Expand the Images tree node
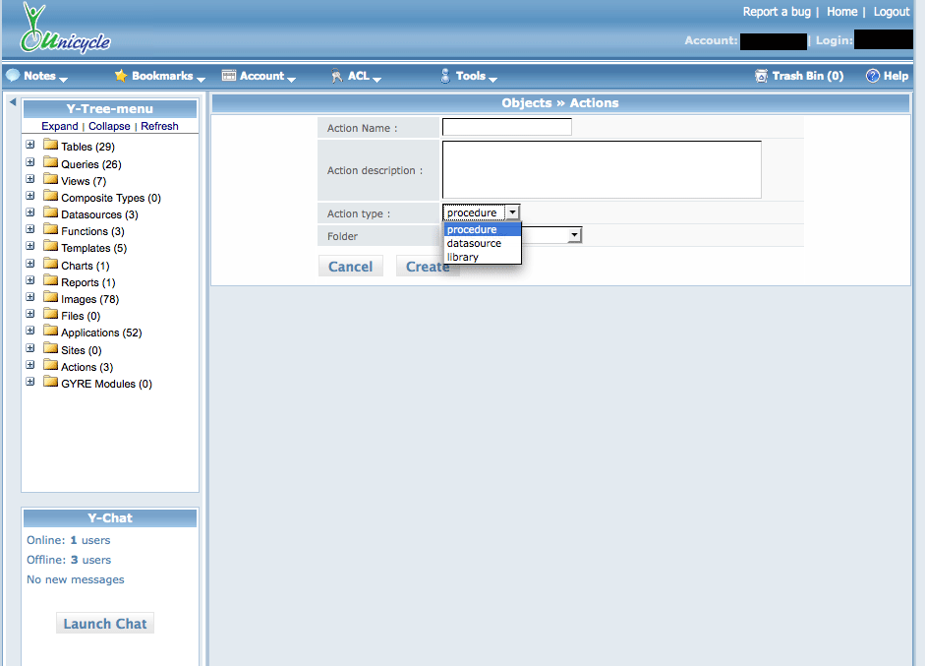This screenshot has height=666, width=925. point(30,298)
